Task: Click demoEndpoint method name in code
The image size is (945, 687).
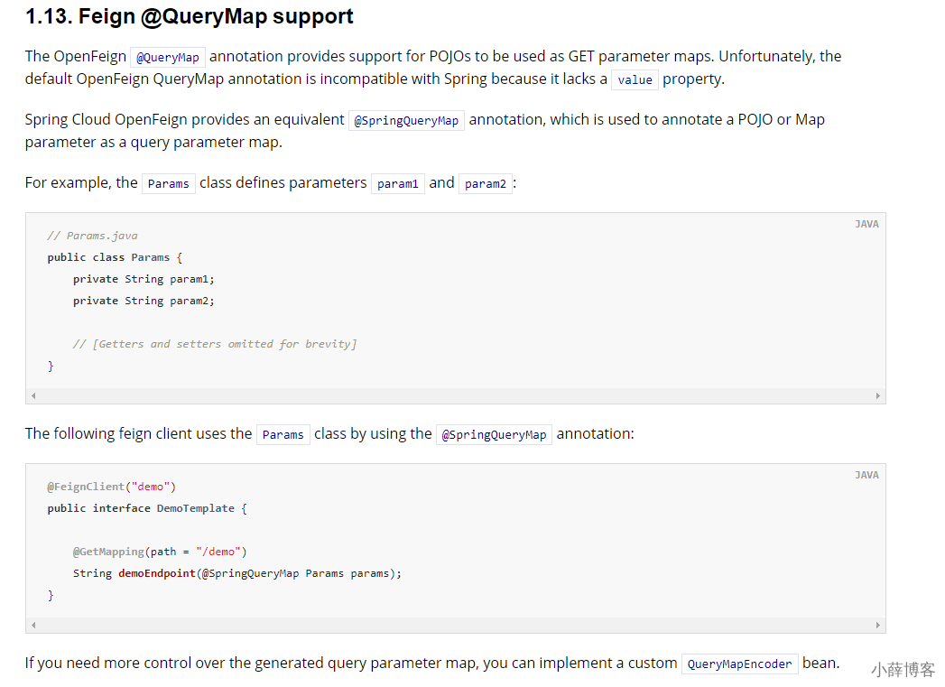Action: pyautogui.click(x=157, y=573)
